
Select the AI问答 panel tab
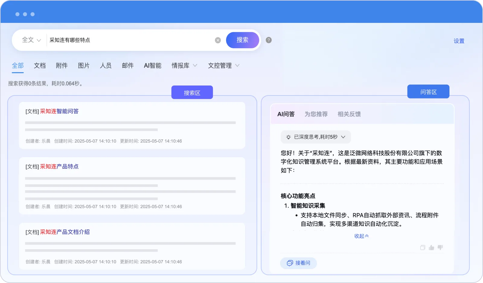pyautogui.click(x=286, y=114)
